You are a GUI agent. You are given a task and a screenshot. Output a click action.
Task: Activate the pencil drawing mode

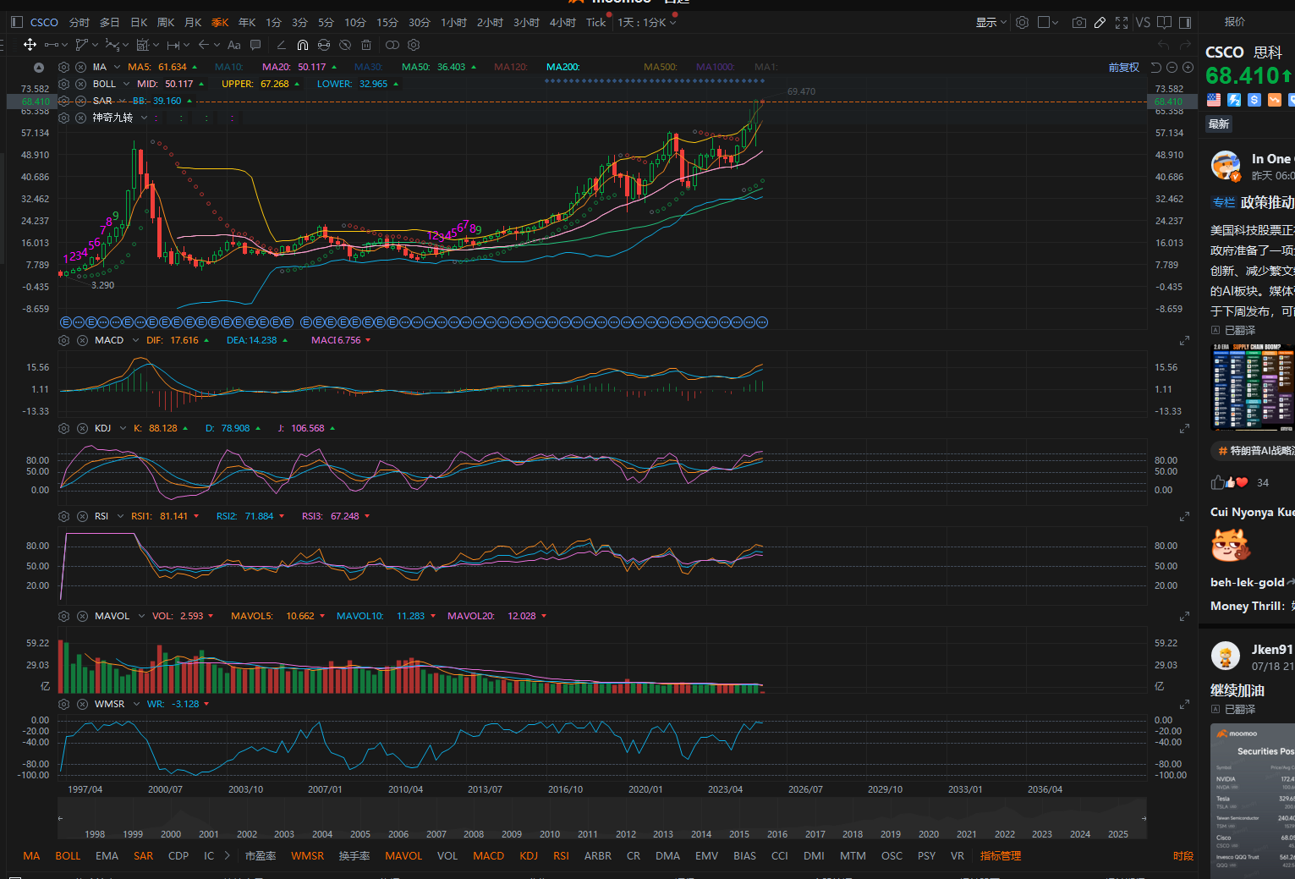coord(1100,23)
